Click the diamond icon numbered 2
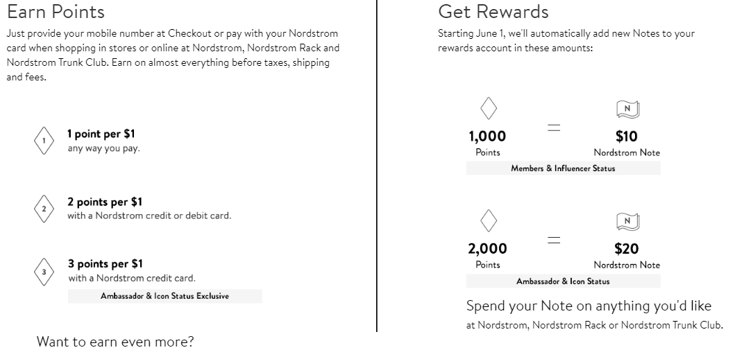This screenshot has width=735, height=350. pos(44,209)
